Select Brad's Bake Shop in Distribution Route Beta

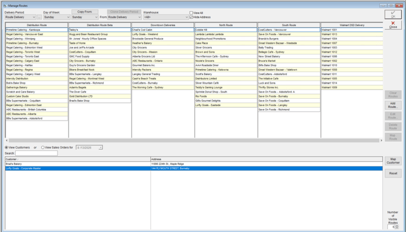[100, 101]
